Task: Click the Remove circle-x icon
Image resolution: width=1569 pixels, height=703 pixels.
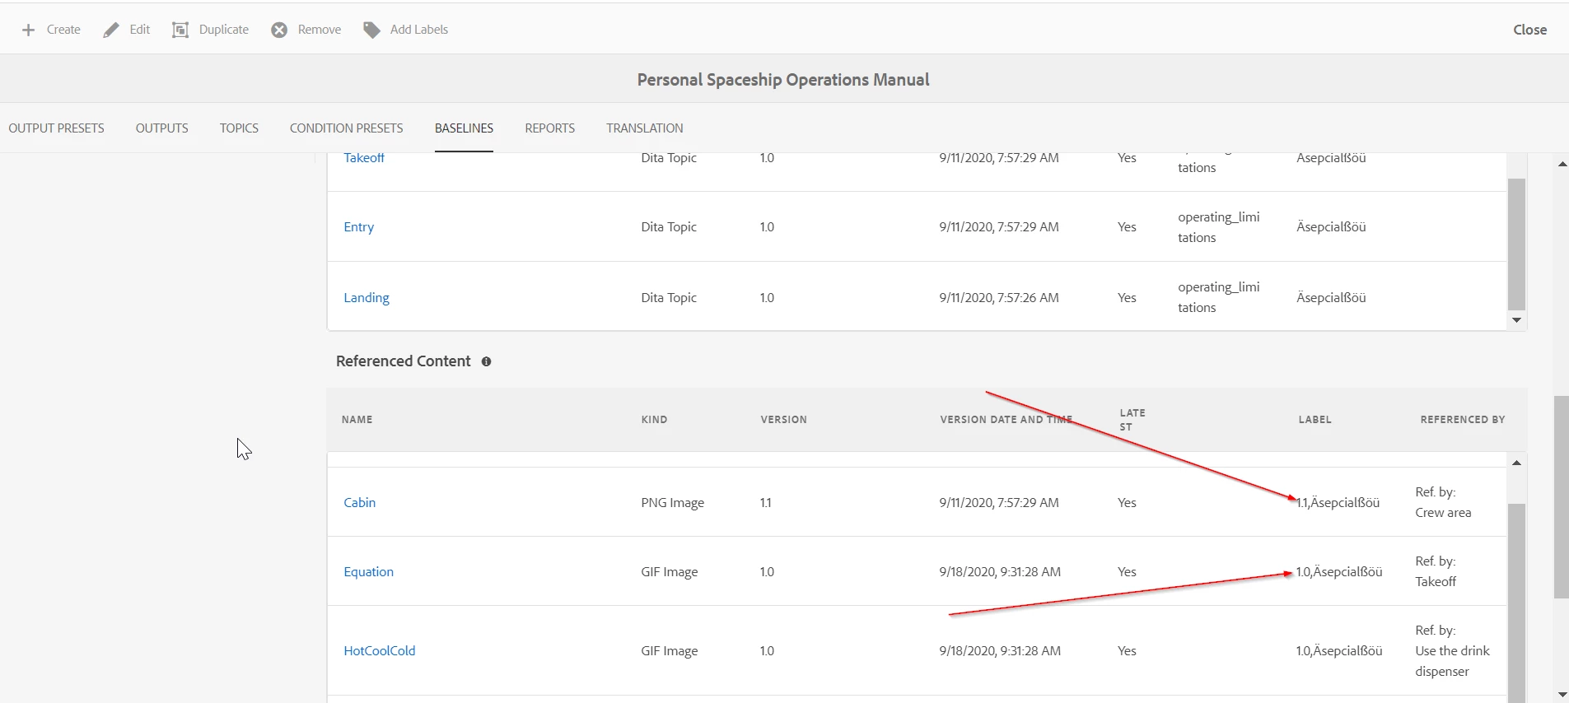Action: tap(279, 30)
